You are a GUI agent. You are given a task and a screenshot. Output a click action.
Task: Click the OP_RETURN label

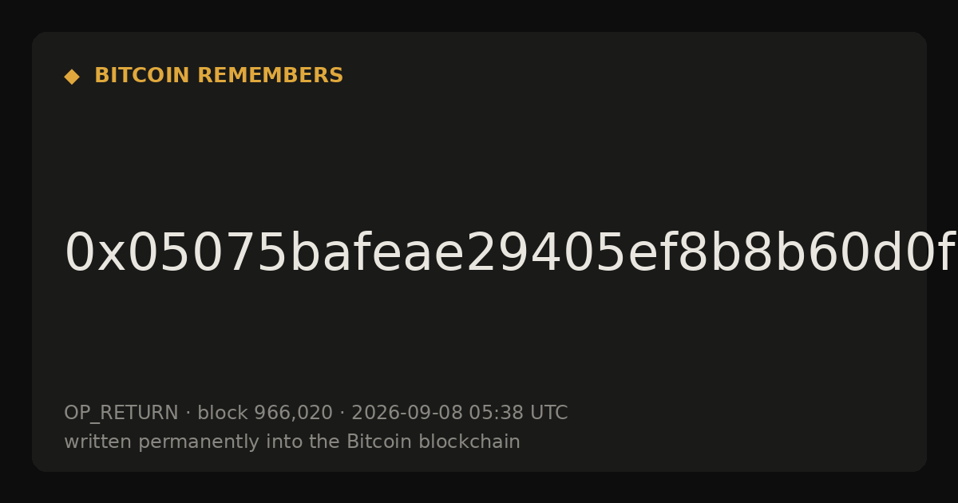tap(121, 414)
